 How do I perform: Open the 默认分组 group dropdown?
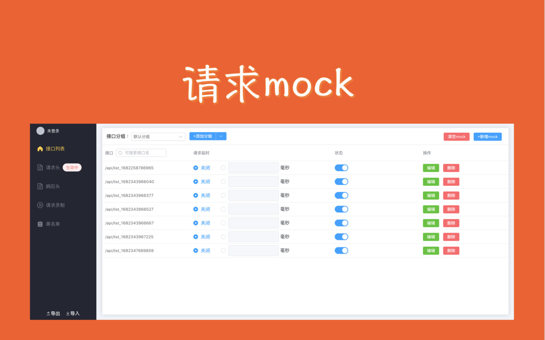(x=158, y=136)
